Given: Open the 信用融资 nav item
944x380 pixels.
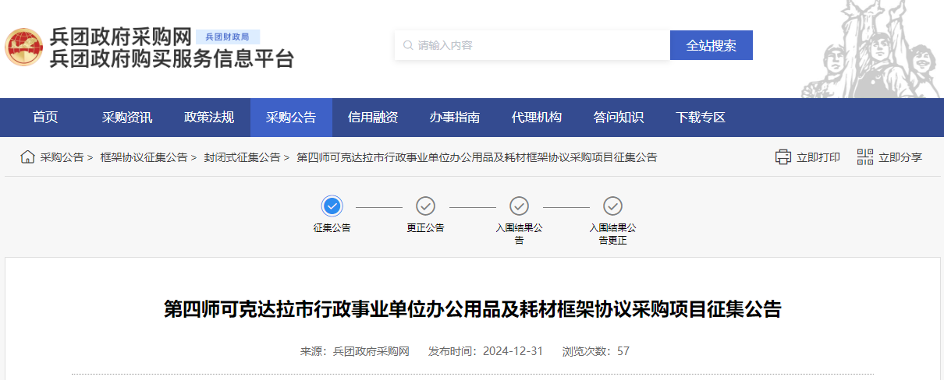Looking at the screenshot, I should 373,118.
